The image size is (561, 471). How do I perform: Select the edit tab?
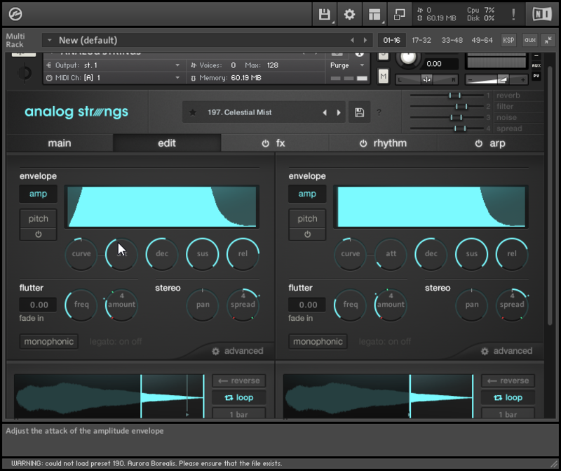[167, 143]
